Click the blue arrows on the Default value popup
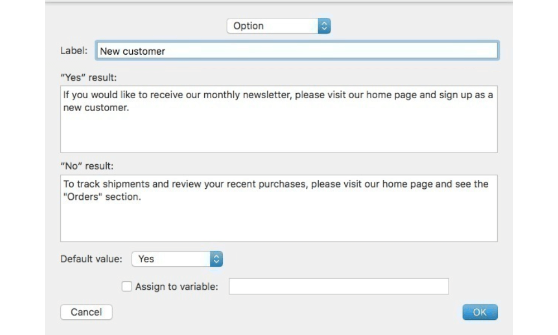558x335 pixels. tap(216, 259)
